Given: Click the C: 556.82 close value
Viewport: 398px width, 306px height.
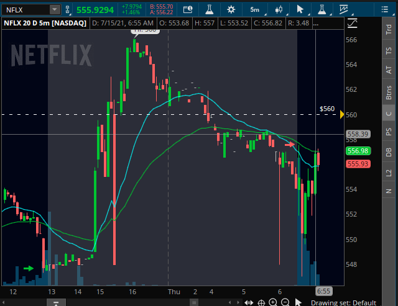Looking at the screenshot, I should coord(268,24).
